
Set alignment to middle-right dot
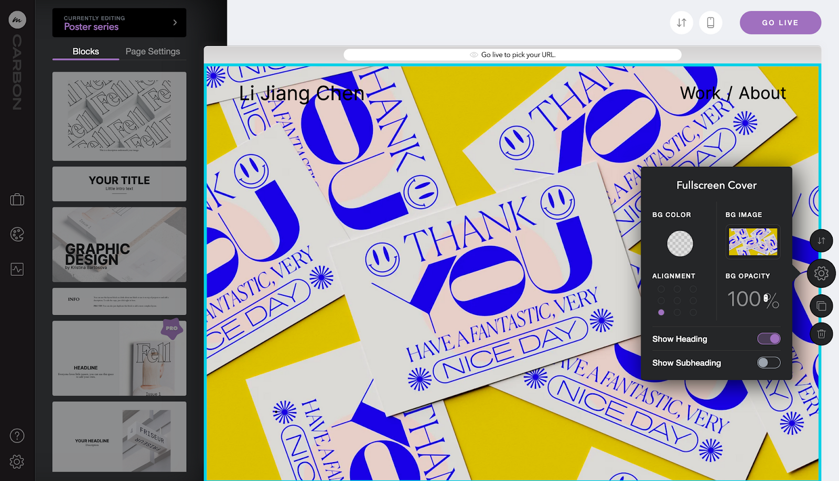(x=693, y=301)
